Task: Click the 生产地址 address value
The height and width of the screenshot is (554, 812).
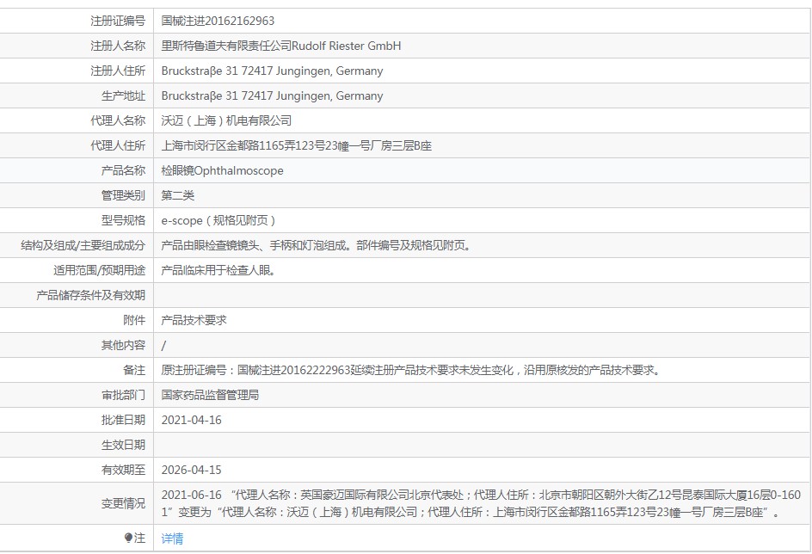Action: click(x=272, y=95)
